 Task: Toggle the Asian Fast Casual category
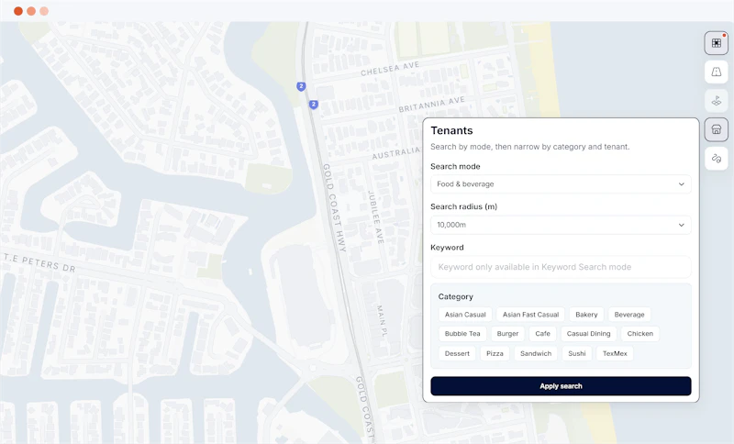click(531, 315)
